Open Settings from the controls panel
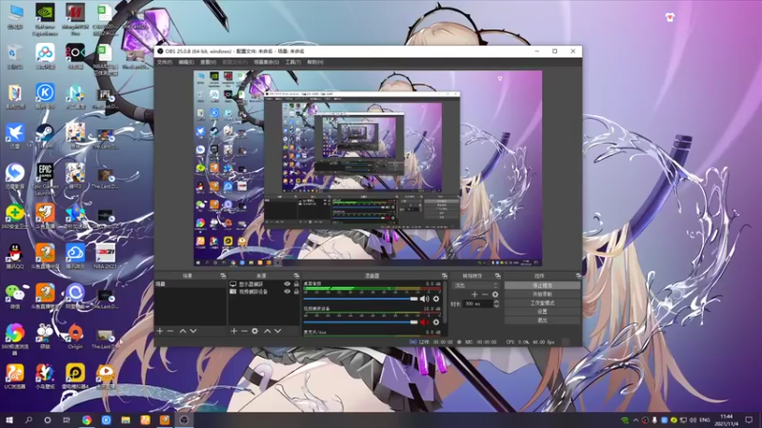Screen dimensions: 762x428 click(x=542, y=312)
